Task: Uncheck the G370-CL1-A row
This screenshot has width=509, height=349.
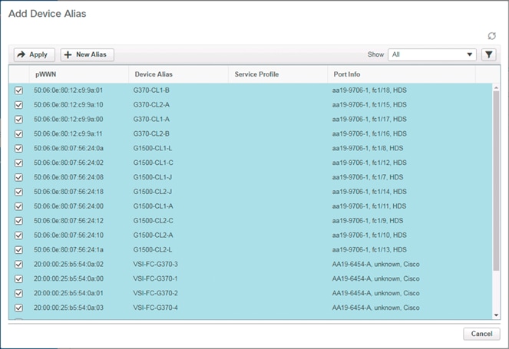Action: [19, 120]
